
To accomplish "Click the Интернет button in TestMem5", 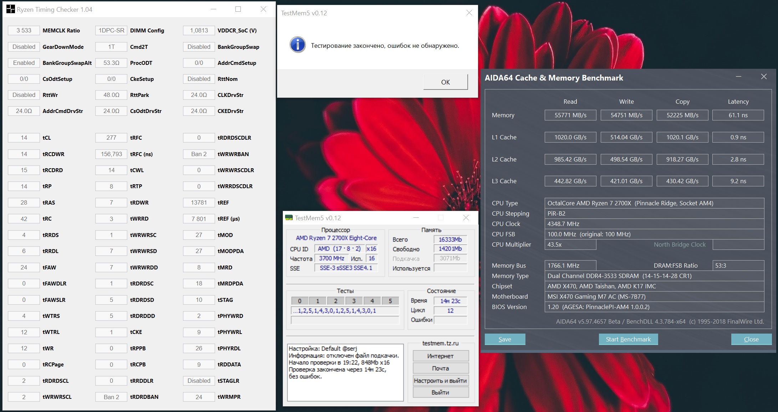I will coord(441,356).
